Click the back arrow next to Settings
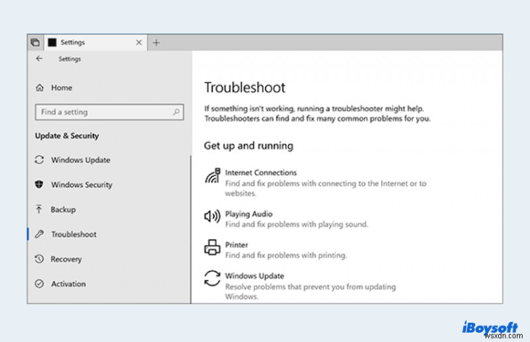 click(x=39, y=58)
